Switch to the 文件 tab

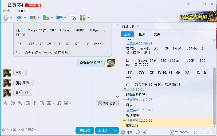(157, 34)
